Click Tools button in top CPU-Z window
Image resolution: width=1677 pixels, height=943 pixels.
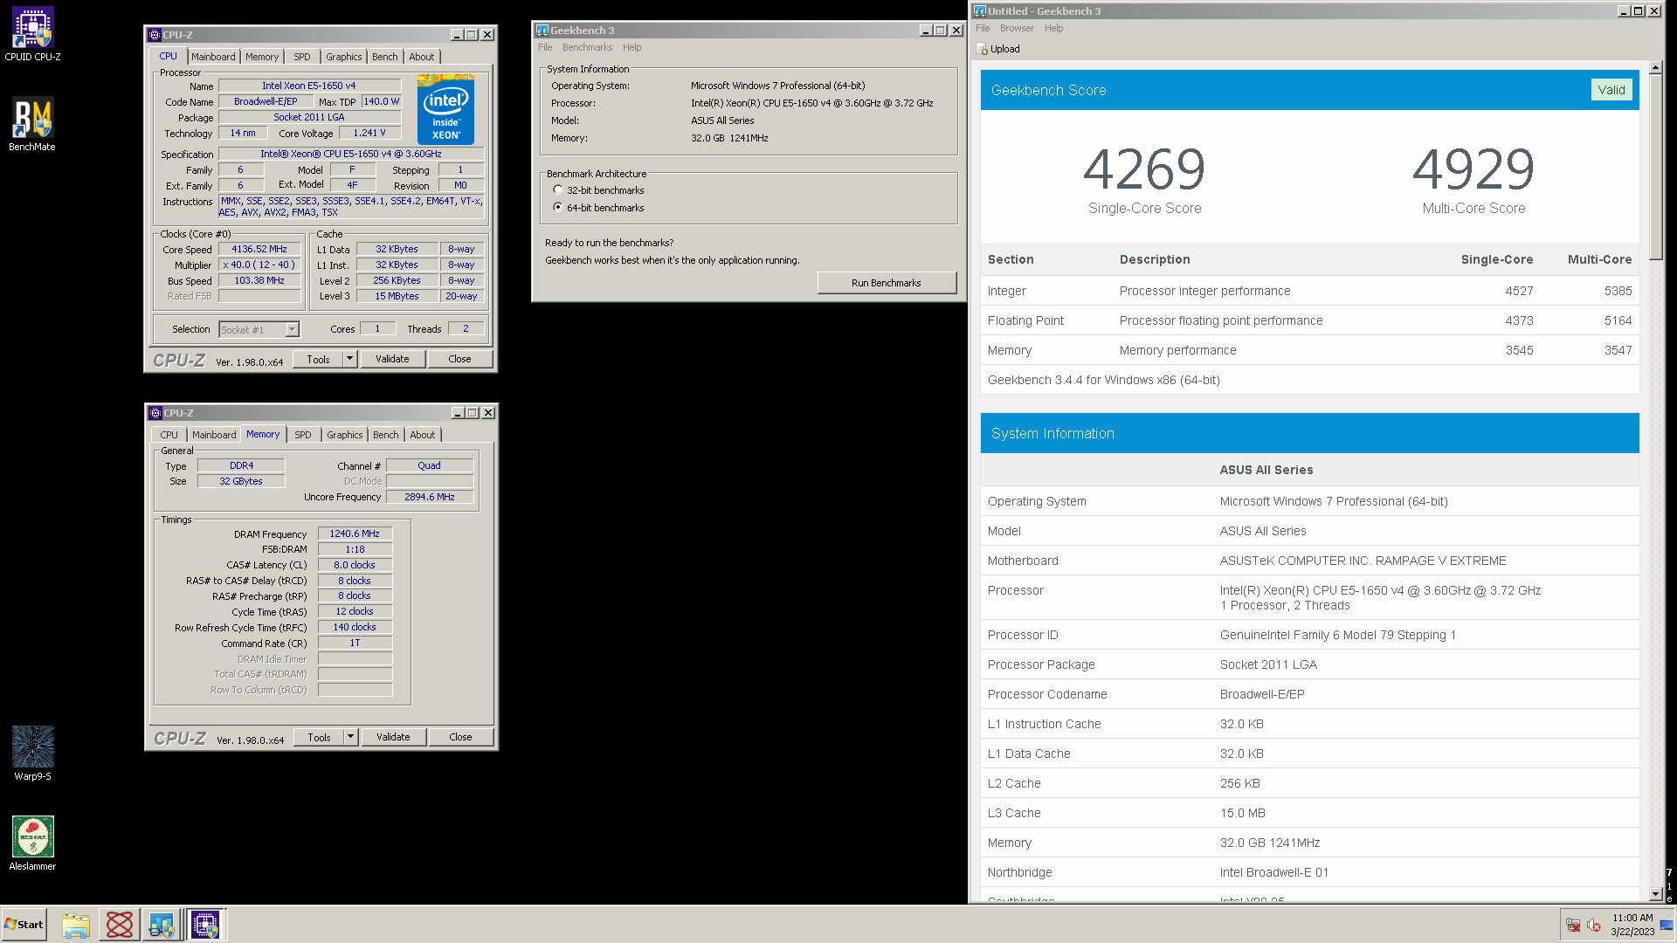pos(318,359)
